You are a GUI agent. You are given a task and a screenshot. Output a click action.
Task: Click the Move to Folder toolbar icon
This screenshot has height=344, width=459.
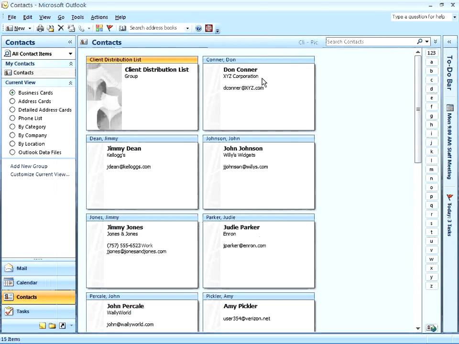51,28
